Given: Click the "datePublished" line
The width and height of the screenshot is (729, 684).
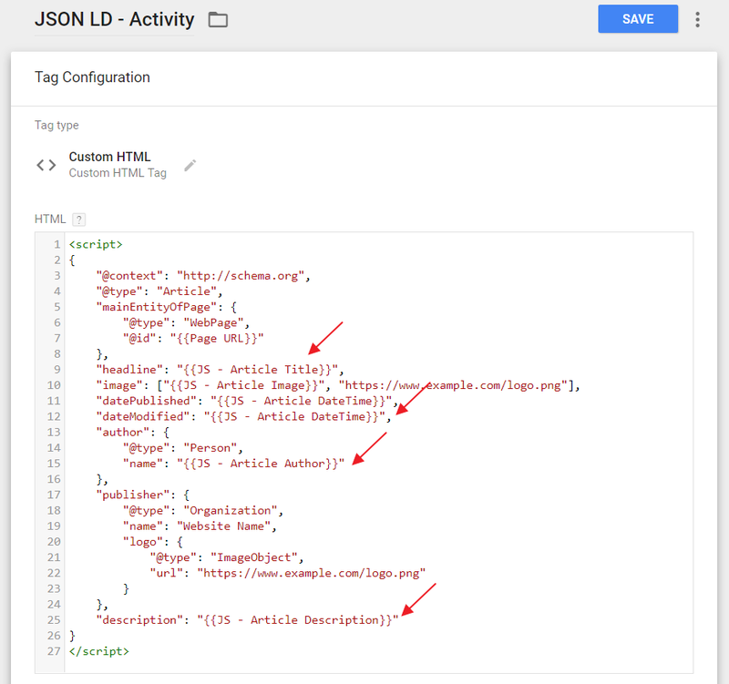Looking at the screenshot, I should click(247, 401).
